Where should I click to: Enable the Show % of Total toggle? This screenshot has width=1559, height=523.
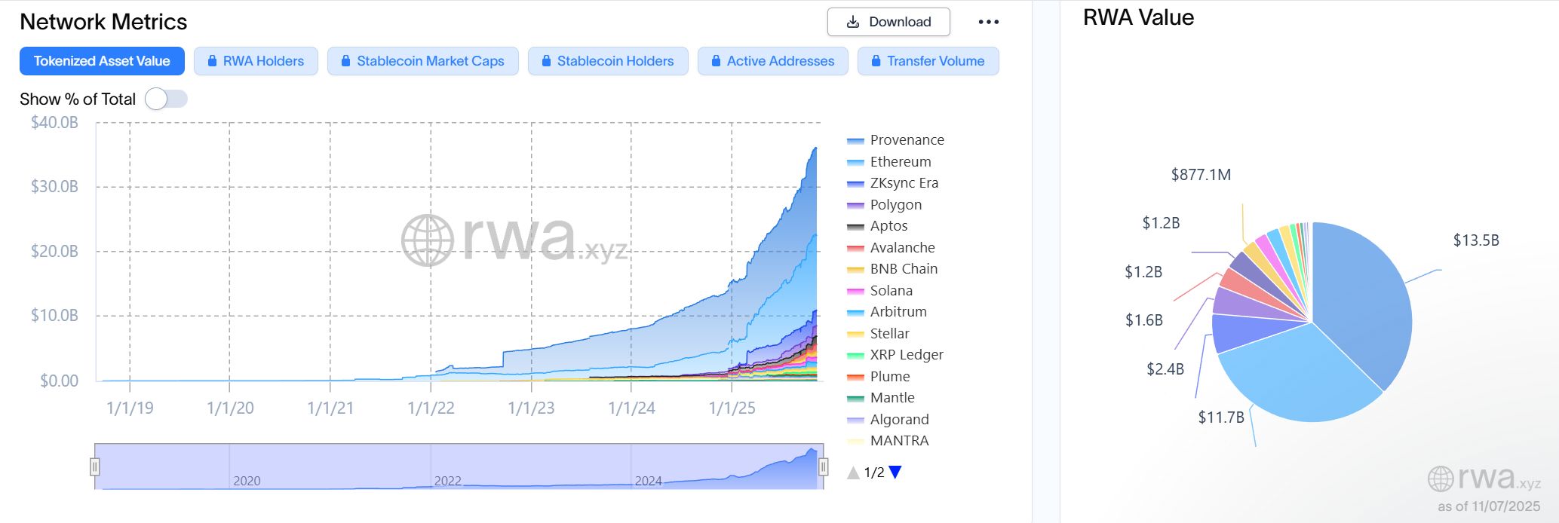tap(167, 99)
